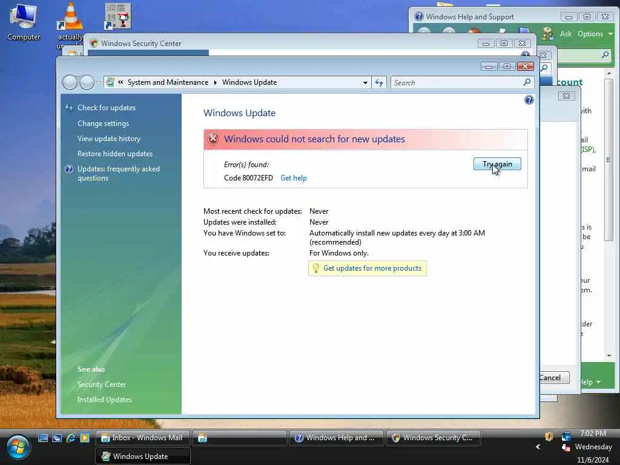
Task: Launch Internet Explorer from Quick Launch
Action: tap(71, 438)
